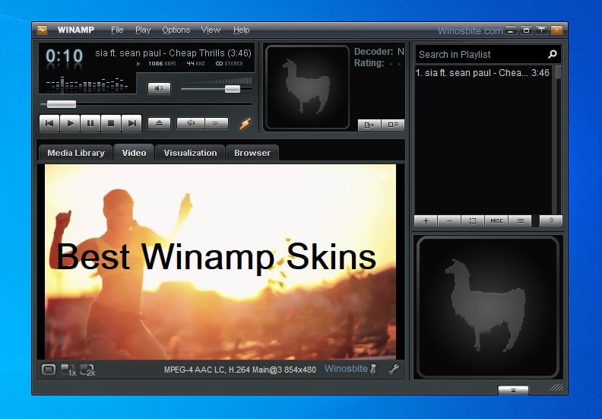Select playlist entry sia ft. sean paul
Viewport: 602px width, 419px height.
(x=483, y=73)
